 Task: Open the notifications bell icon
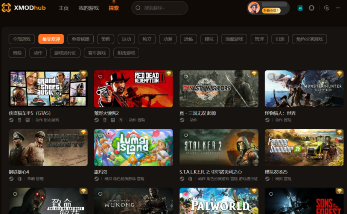pyautogui.click(x=311, y=8)
